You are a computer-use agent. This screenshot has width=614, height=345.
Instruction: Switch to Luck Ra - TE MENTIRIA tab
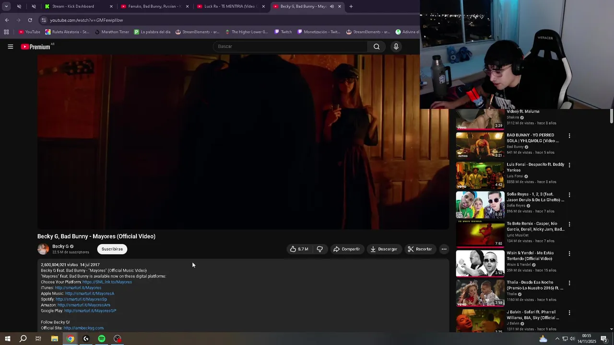(x=230, y=6)
